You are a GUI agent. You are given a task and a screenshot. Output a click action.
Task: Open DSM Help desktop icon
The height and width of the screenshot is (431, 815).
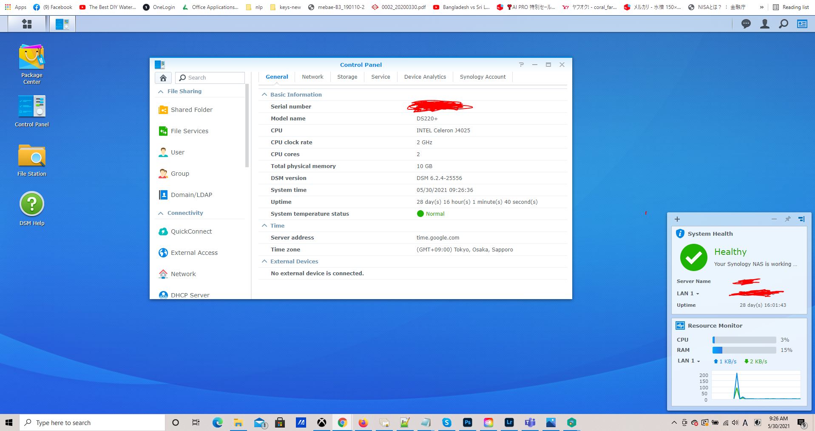click(x=32, y=209)
